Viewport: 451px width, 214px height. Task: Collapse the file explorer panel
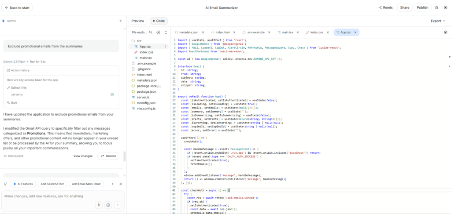click(166, 33)
